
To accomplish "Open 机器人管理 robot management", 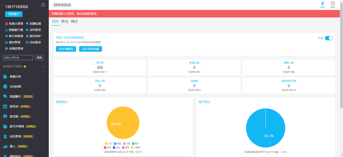I will (x=14, y=24).
